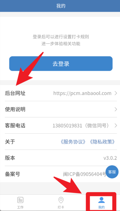
Task: Tap the 闽ICP备 备案号 number
Action: tap(85, 174)
